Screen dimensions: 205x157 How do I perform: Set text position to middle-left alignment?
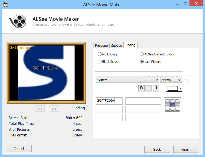tap(167, 105)
